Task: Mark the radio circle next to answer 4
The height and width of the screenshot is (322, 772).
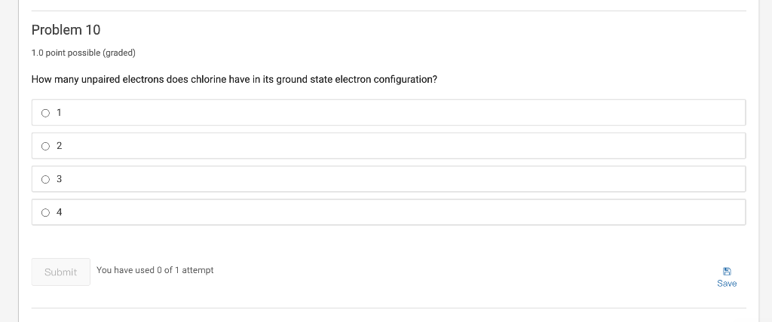Action: click(46, 212)
